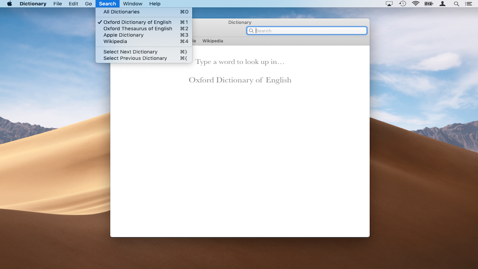Close the open Search menu

click(108, 4)
